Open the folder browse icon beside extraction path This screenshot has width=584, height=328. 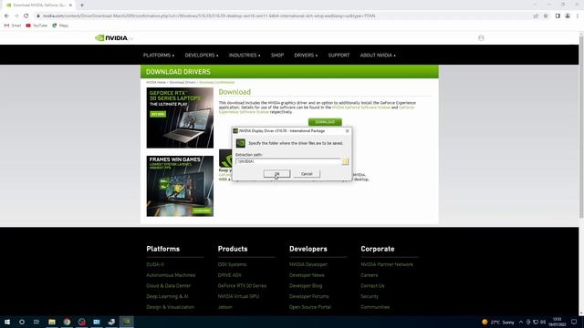point(345,161)
